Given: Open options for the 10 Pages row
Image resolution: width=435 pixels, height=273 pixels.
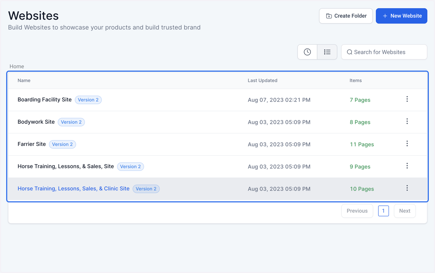Looking at the screenshot, I should tap(407, 188).
